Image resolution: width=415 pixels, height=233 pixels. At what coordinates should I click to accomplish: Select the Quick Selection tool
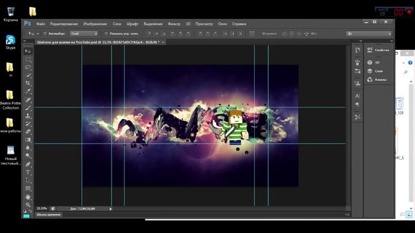(x=28, y=75)
